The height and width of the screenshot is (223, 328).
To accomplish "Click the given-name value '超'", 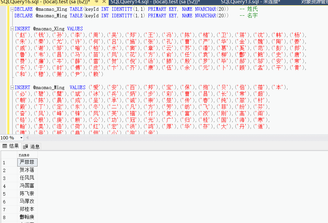I will [x=260, y=94].
